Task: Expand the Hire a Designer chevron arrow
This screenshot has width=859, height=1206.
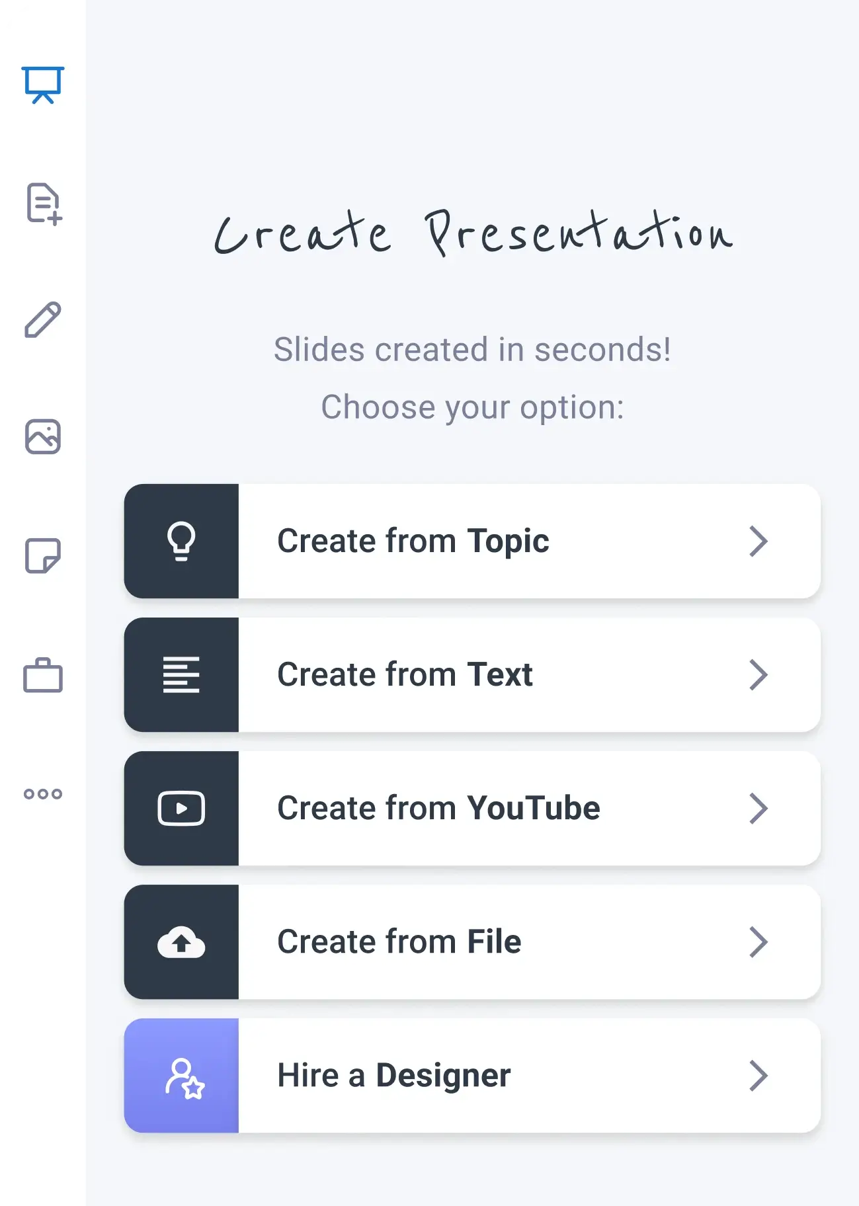Action: tap(758, 1076)
